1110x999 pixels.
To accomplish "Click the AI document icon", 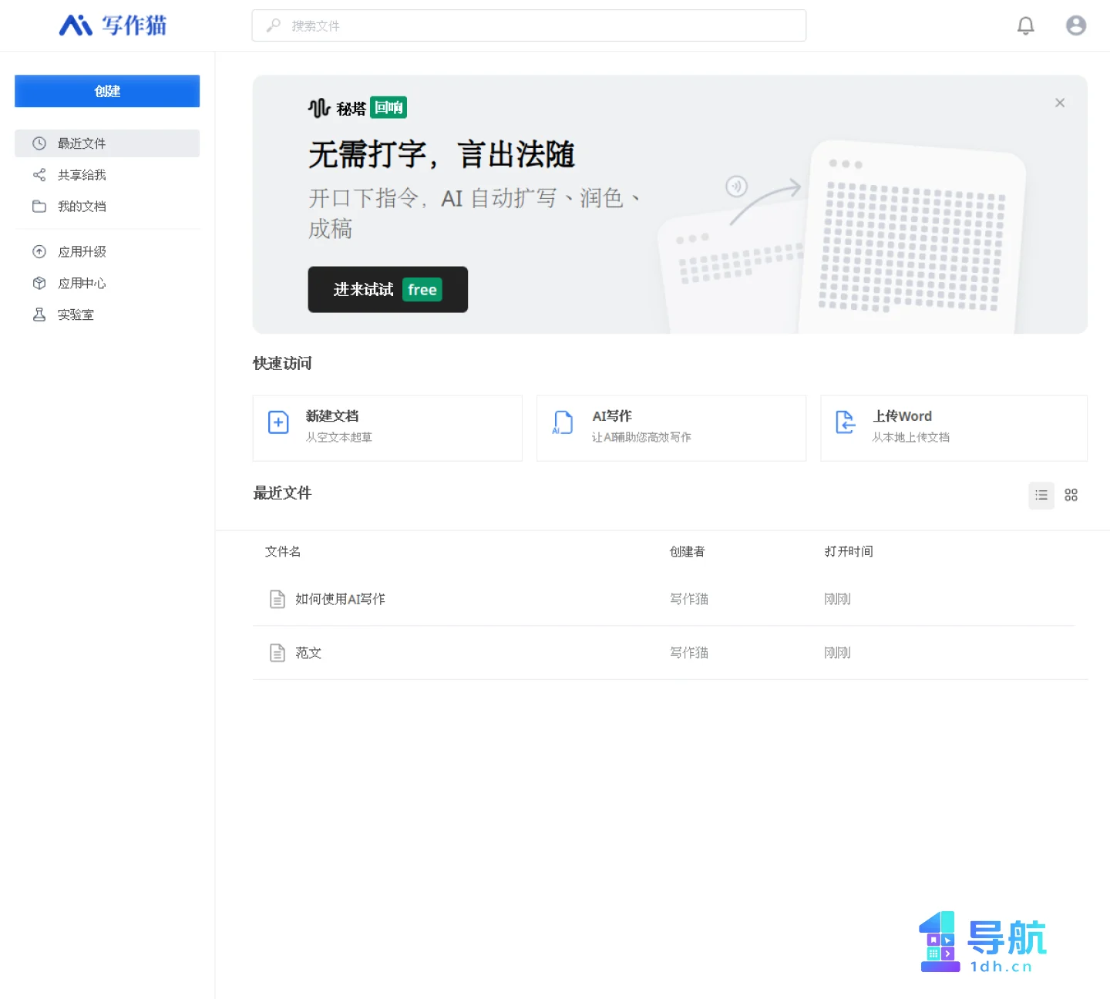I will click(563, 422).
